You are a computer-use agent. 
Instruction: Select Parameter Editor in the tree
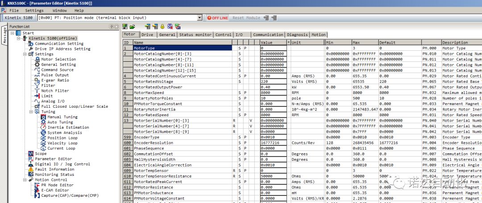point(53,159)
